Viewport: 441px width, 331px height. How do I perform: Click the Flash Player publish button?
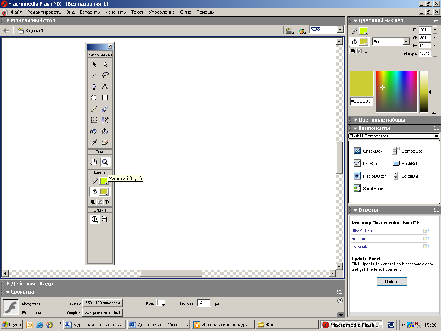pos(102,312)
